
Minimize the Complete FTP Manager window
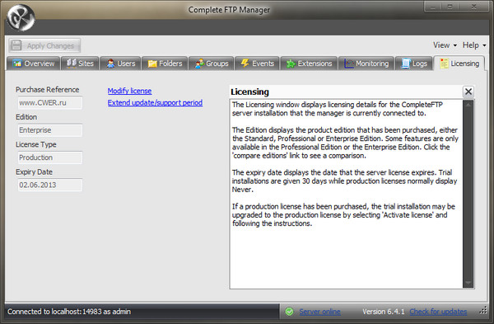pos(433,7)
